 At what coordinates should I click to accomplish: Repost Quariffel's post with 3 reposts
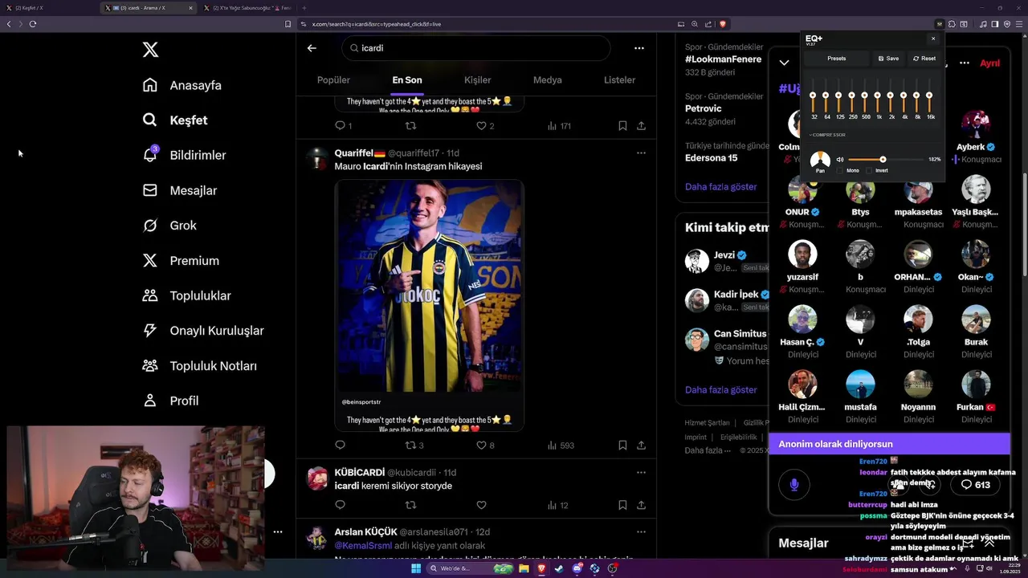pos(414,445)
